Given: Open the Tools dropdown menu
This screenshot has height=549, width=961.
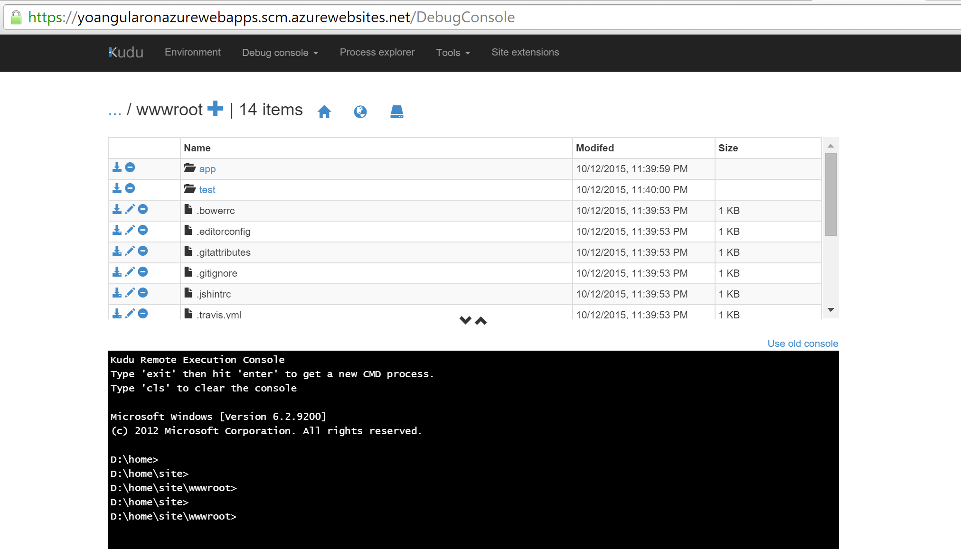Looking at the screenshot, I should [x=453, y=53].
